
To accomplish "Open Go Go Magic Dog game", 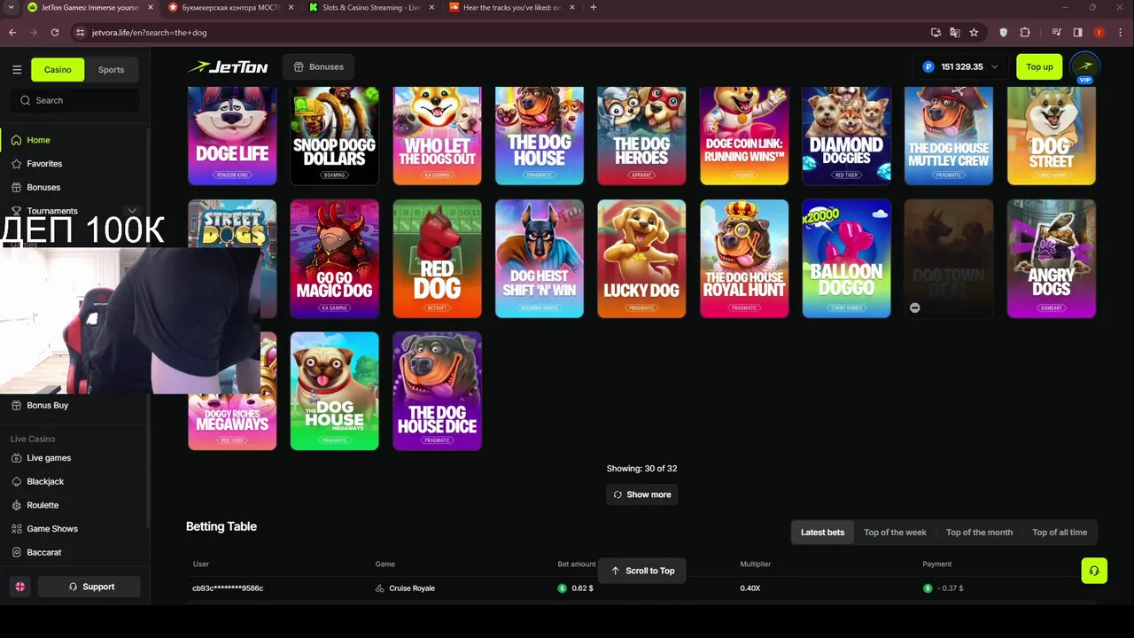I will [x=335, y=259].
